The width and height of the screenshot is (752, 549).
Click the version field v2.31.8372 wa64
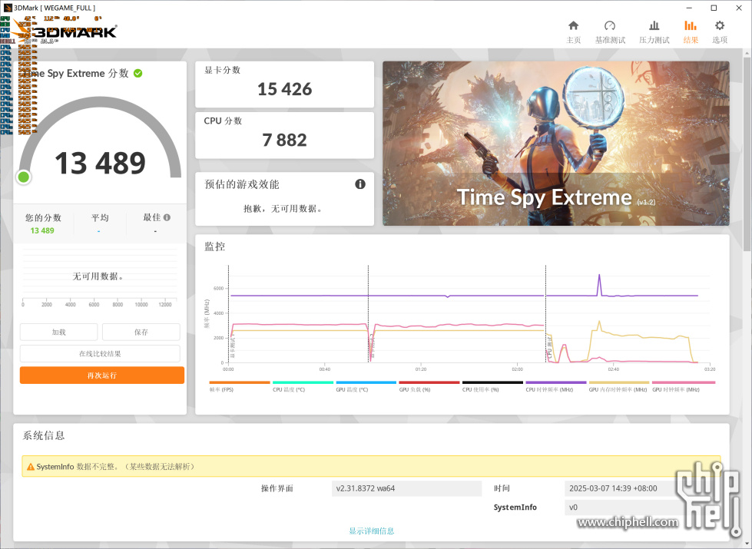pos(406,488)
